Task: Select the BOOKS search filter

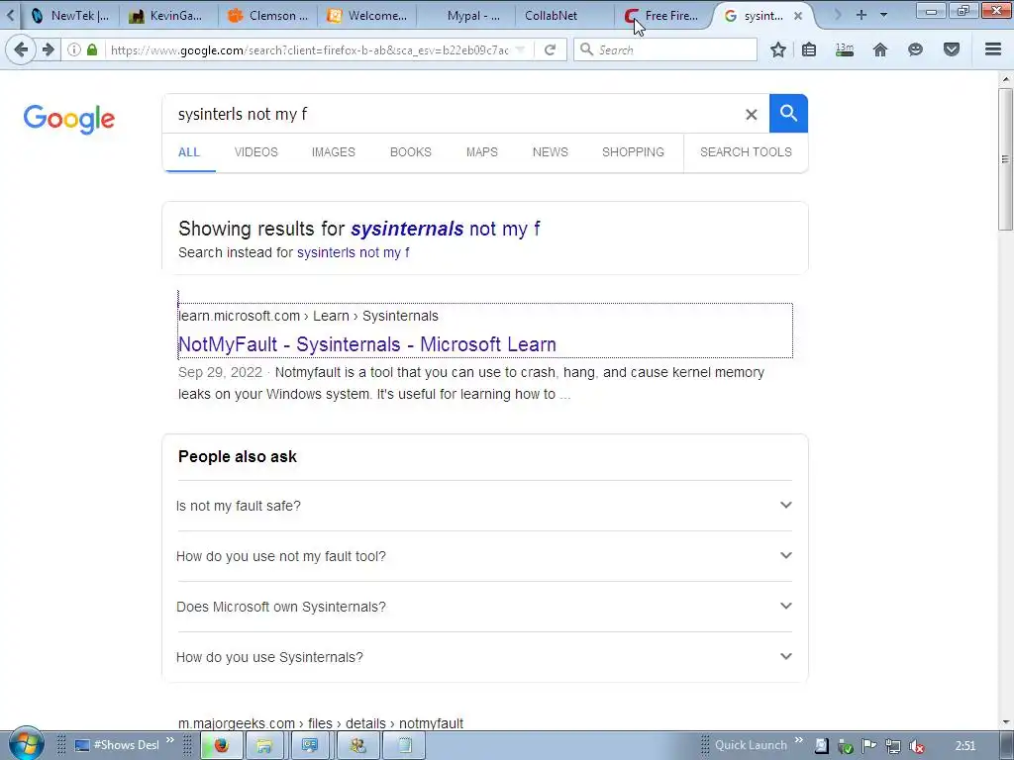Action: (411, 151)
